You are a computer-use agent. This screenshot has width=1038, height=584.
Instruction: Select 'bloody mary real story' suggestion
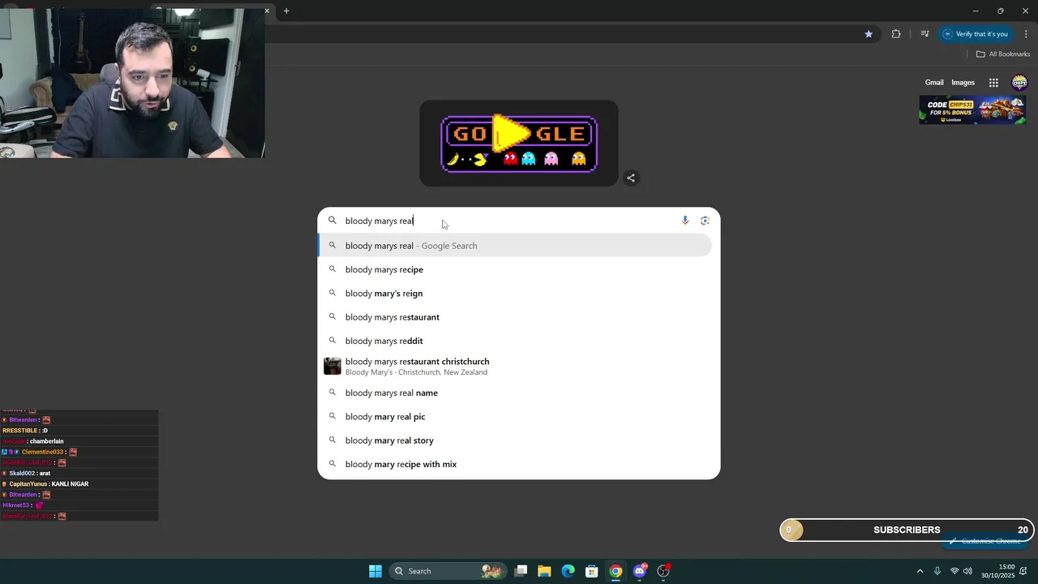tap(515, 440)
